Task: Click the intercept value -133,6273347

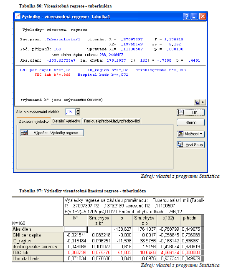Action: pyautogui.click(x=61, y=60)
